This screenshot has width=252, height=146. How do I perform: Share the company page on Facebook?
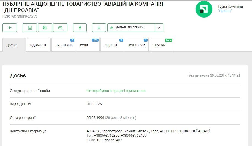pos(80,27)
